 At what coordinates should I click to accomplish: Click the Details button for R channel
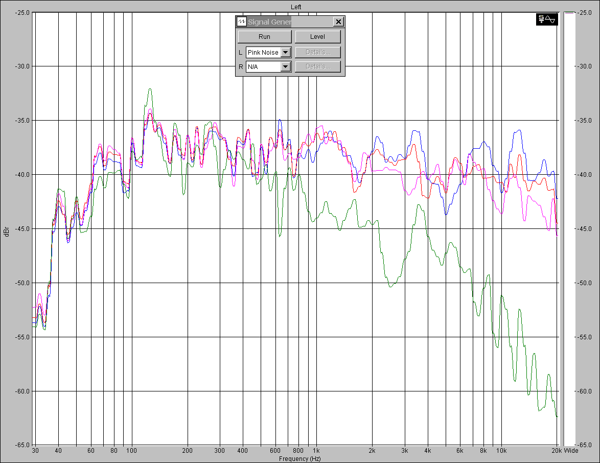(317, 66)
